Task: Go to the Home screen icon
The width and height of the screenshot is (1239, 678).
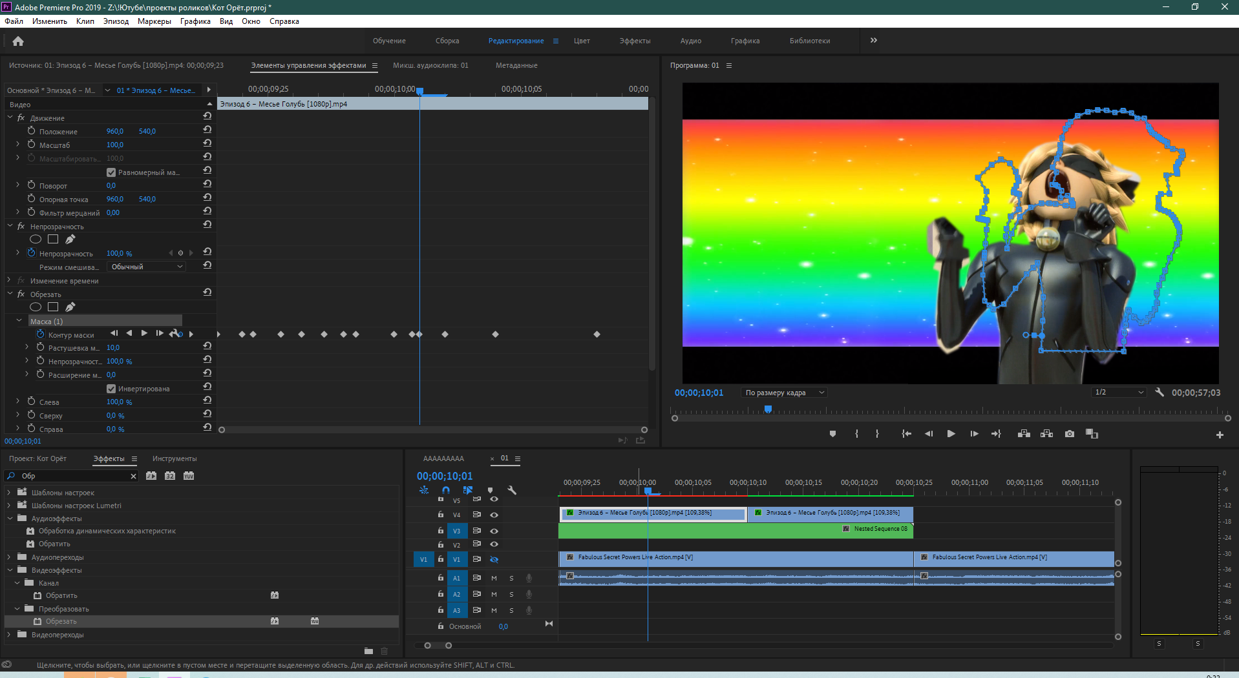Action: [18, 41]
